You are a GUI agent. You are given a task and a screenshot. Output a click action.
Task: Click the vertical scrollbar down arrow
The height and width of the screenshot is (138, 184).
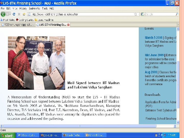(178, 122)
